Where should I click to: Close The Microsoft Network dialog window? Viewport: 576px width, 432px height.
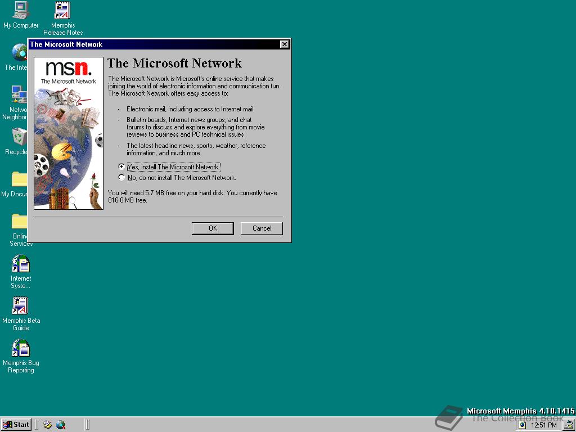pyautogui.click(x=284, y=44)
